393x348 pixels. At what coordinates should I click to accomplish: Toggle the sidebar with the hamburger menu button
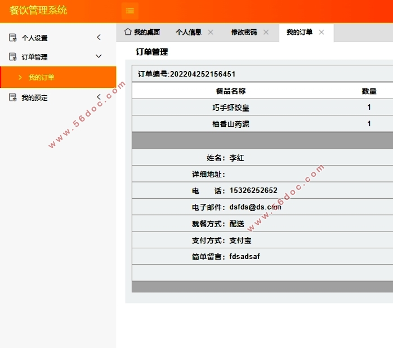(130, 11)
